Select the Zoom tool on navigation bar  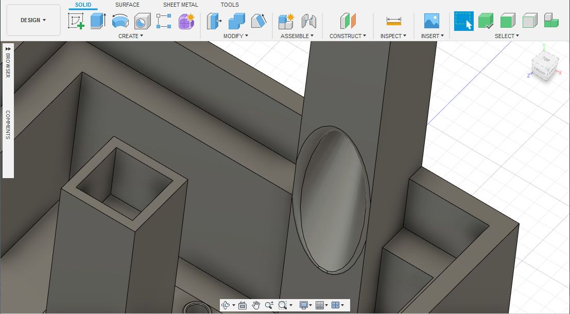[268, 305]
